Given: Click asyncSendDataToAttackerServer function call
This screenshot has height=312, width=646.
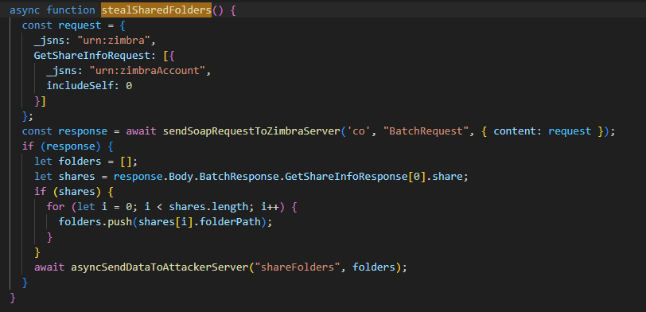Looking at the screenshot, I should pyautogui.click(x=160, y=267).
